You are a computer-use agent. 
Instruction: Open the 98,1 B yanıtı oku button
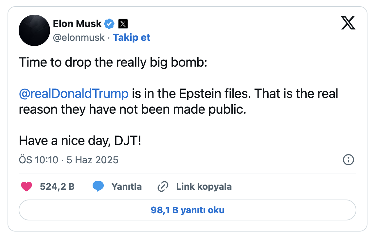[187, 210]
